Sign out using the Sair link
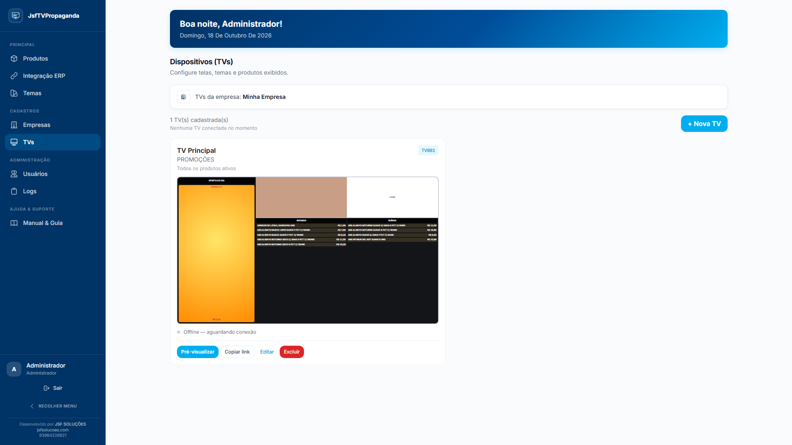This screenshot has width=792, height=445. (x=53, y=388)
